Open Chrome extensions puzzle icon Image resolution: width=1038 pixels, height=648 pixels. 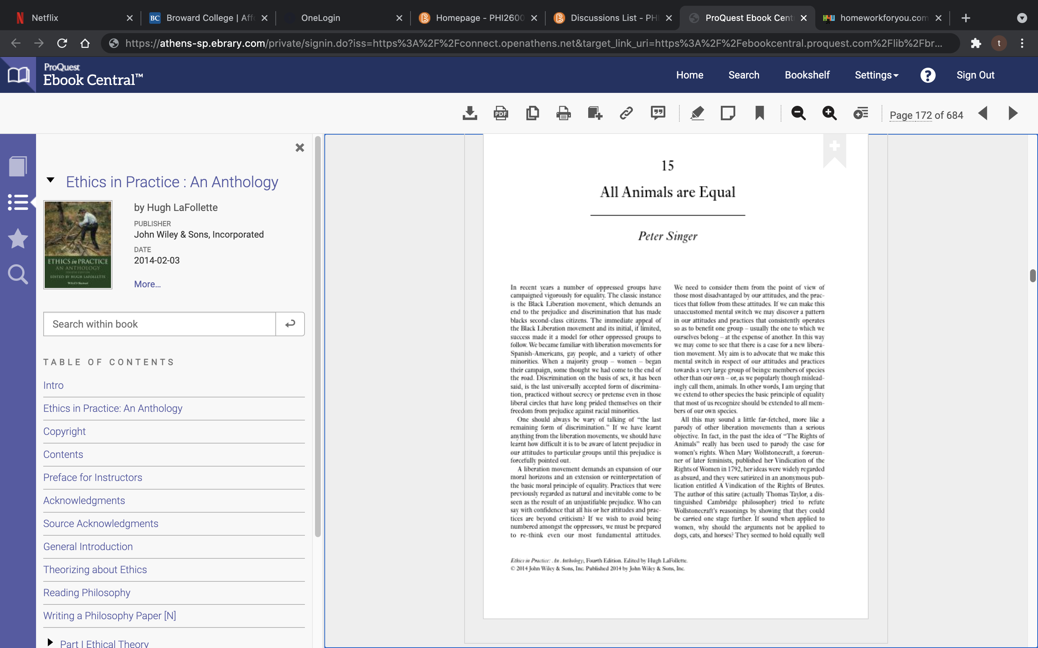point(976,43)
